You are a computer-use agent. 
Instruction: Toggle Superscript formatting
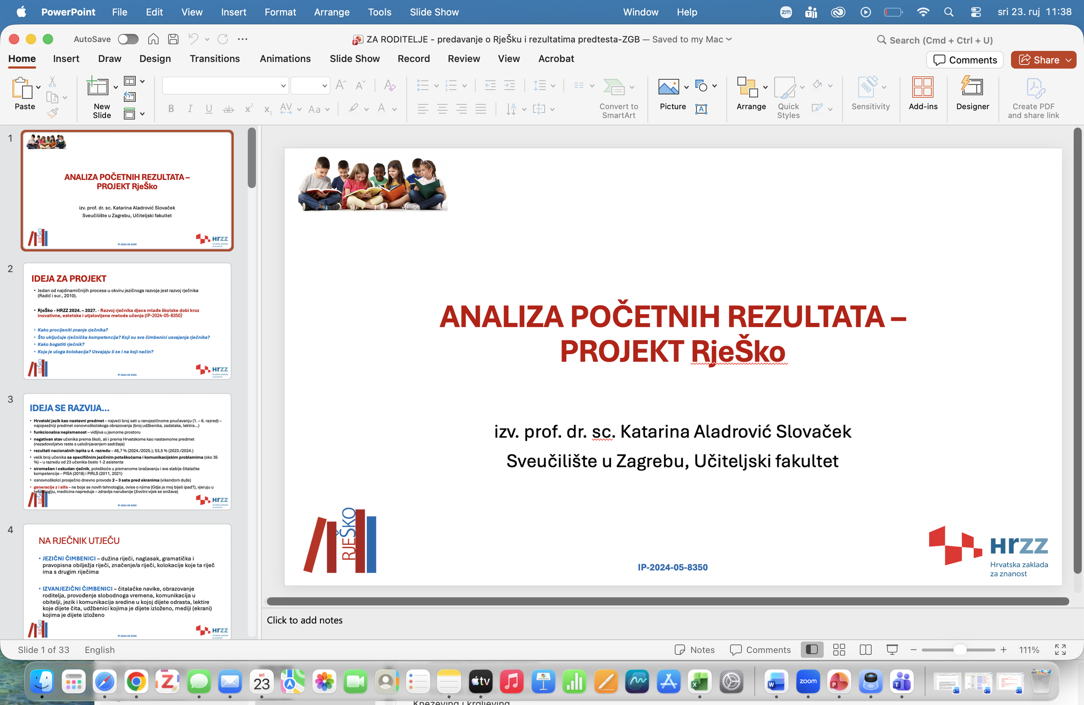[249, 109]
